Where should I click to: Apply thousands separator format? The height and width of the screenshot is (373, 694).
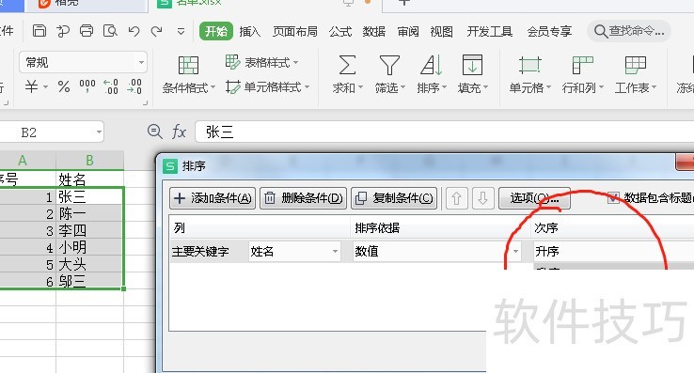(87, 86)
